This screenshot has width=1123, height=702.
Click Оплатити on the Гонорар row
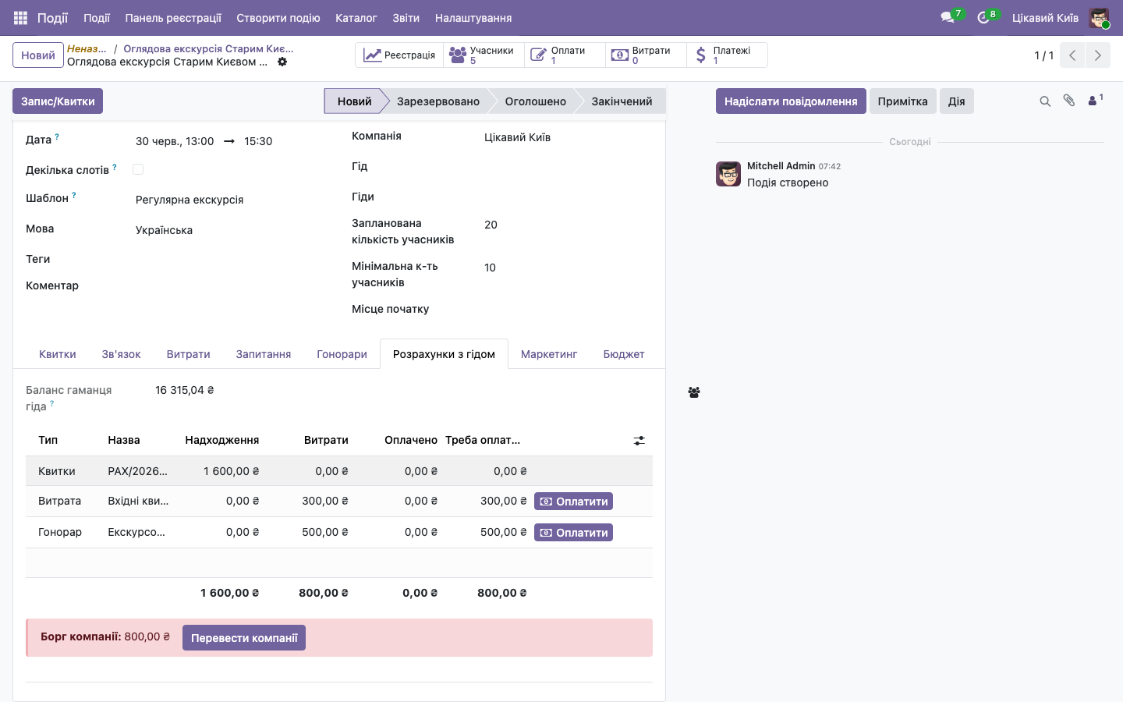tap(573, 533)
